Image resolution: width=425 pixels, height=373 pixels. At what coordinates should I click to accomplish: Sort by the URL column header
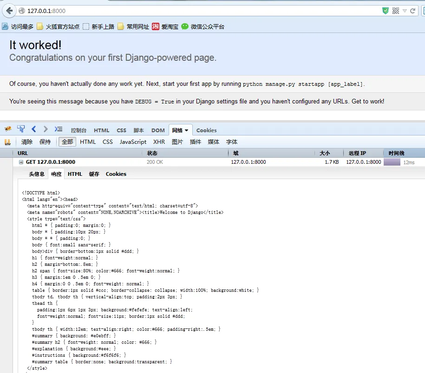[78, 153]
